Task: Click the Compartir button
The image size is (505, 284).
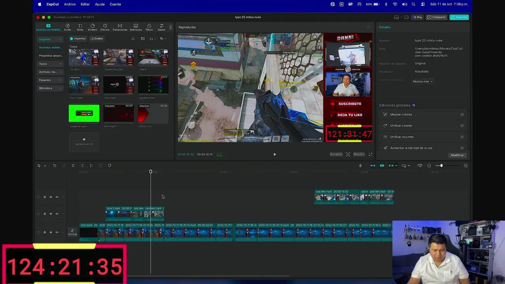Action: [436, 17]
